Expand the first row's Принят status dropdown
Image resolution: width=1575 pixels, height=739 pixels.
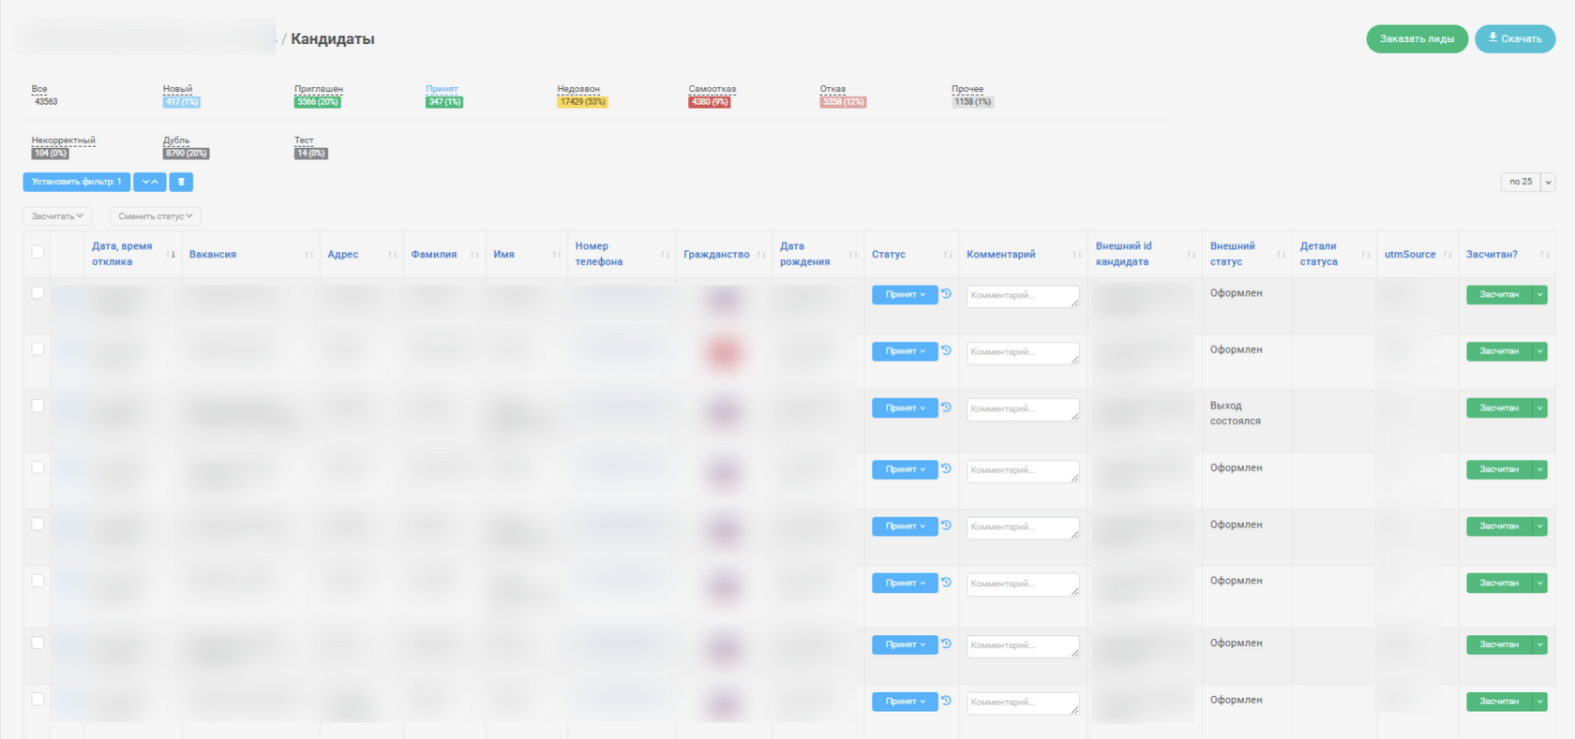(905, 295)
